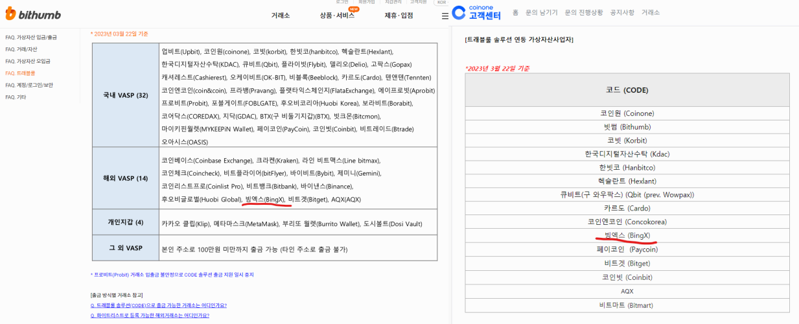799x324 pixels.
Task: Click the 코빗 (Korbit) row
Action: pos(627,141)
